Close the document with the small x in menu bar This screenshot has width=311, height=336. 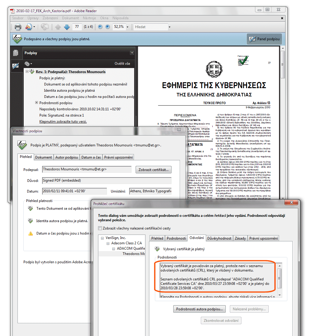(282, 18)
